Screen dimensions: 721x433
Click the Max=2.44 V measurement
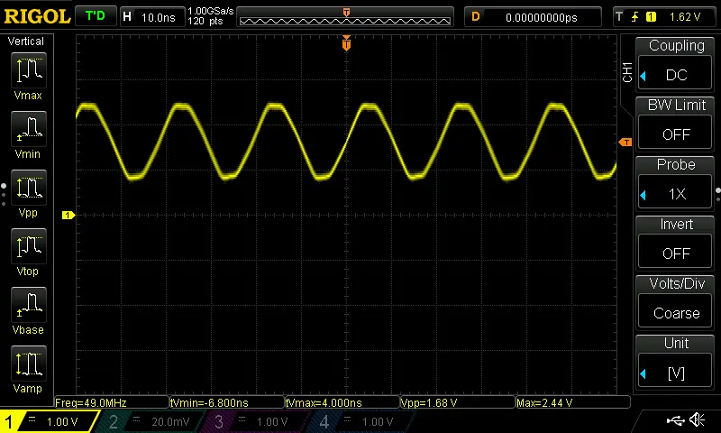(x=573, y=402)
